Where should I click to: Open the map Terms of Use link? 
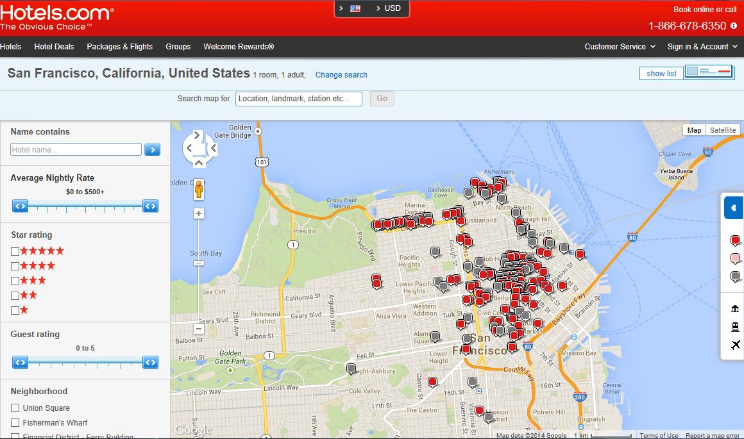pyautogui.click(x=659, y=435)
